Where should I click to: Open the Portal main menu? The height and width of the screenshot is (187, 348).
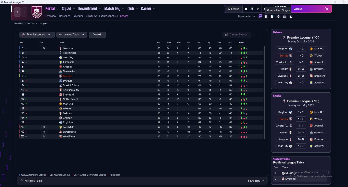50,8
